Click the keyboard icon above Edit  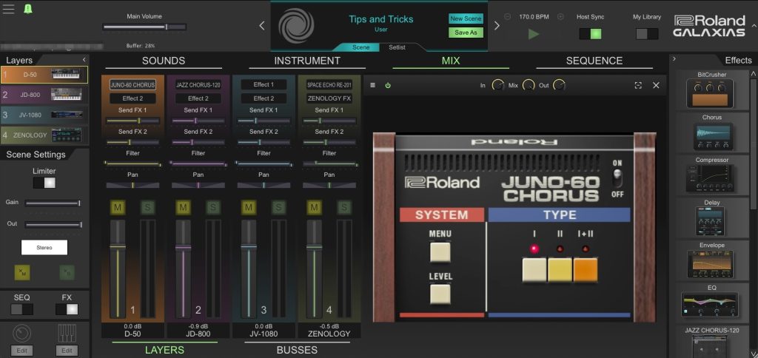pyautogui.click(x=67, y=333)
